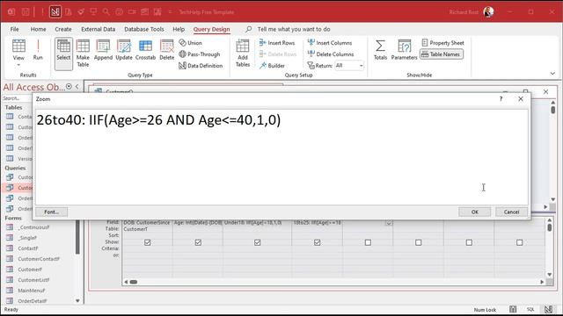Image resolution: width=563 pixels, height=316 pixels.
Task: Switch to the Create ribbon tab
Action: [63, 29]
